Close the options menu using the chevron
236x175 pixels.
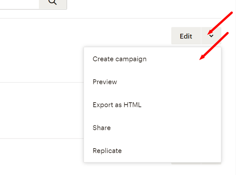tap(211, 36)
